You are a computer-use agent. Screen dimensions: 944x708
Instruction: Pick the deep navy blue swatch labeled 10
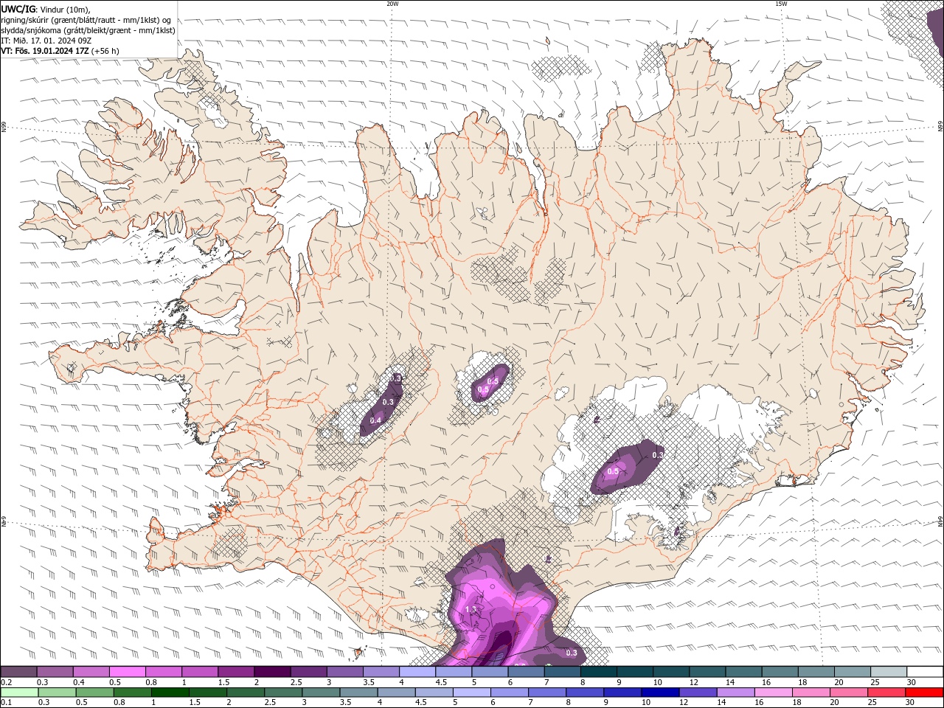(x=659, y=693)
